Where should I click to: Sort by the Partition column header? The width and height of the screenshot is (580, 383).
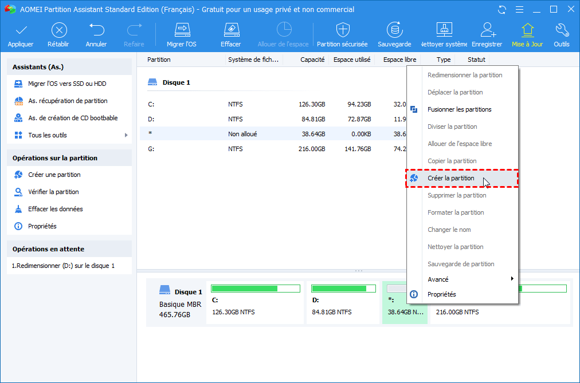[159, 60]
